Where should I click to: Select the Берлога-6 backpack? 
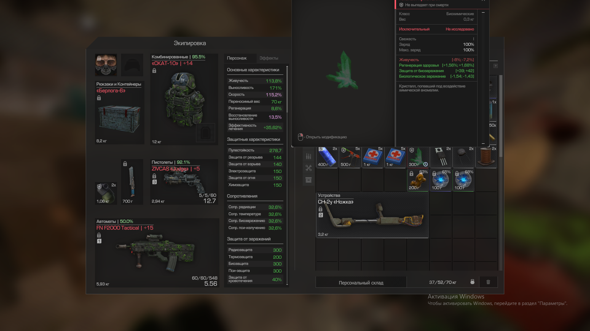120,112
